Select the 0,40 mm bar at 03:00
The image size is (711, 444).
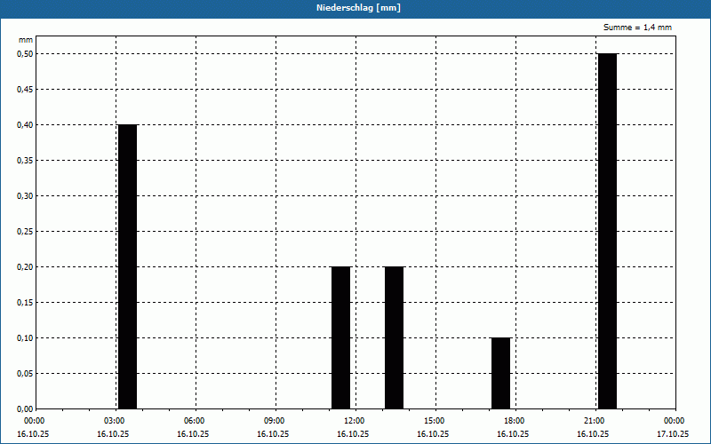click(x=127, y=267)
